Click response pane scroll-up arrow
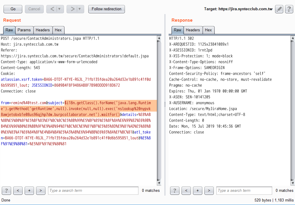Screen dimensions: 295x205 [293, 38]
